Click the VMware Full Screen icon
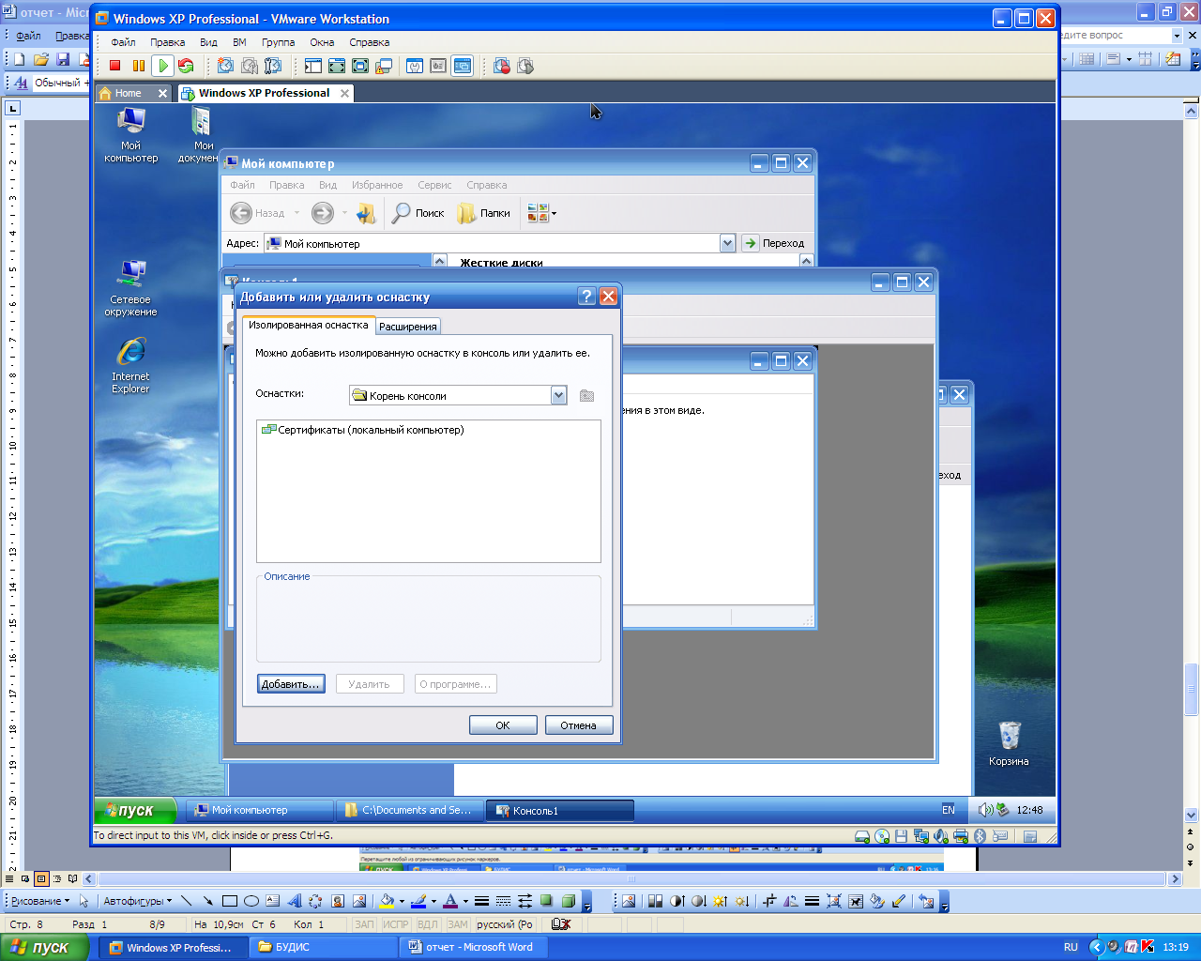This screenshot has height=961, width=1201. [360, 66]
